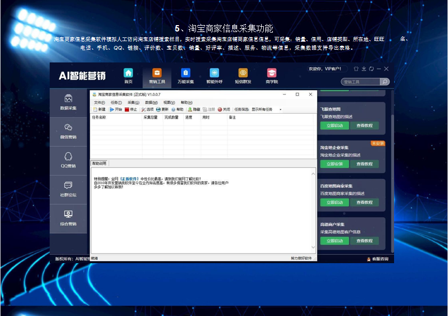Click the skin (shirt) icon in title bar
The height and width of the screenshot is (316, 448).
point(356,69)
